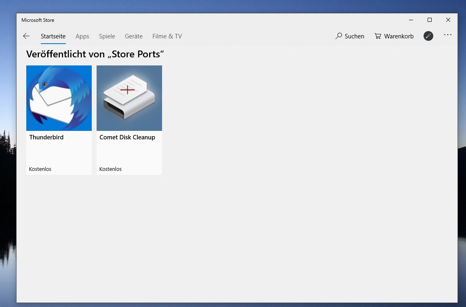The width and height of the screenshot is (466, 307).
Task: Switch to the Apps tab
Action: 82,36
